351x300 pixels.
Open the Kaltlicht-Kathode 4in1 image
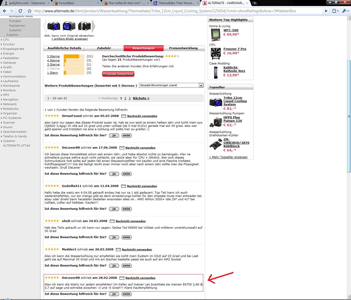click(216, 72)
